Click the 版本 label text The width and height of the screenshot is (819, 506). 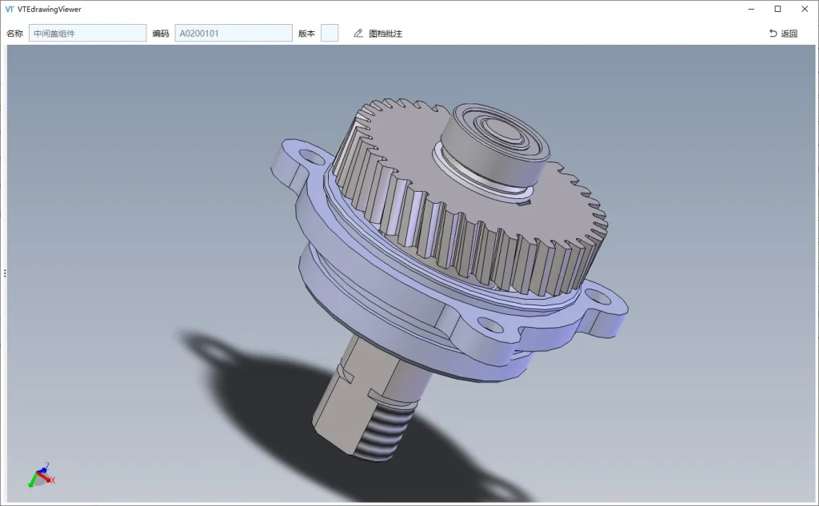[306, 34]
